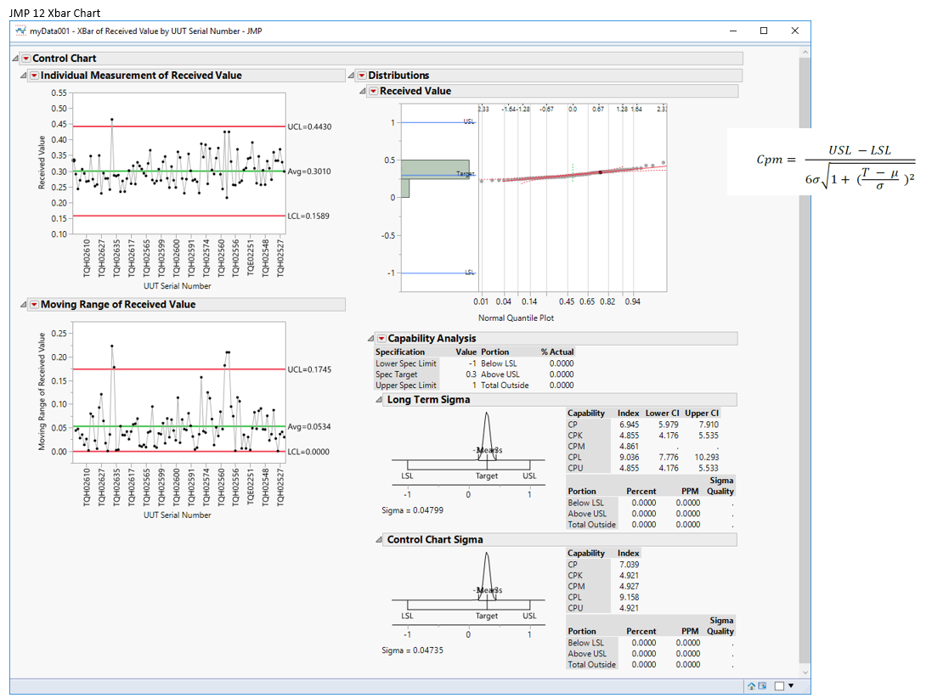Collapse the Control Chart Sigma section

379,539
